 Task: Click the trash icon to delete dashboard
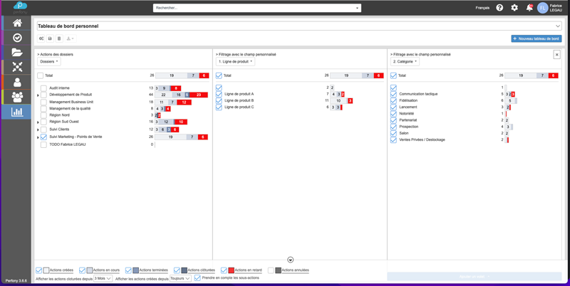(59, 38)
